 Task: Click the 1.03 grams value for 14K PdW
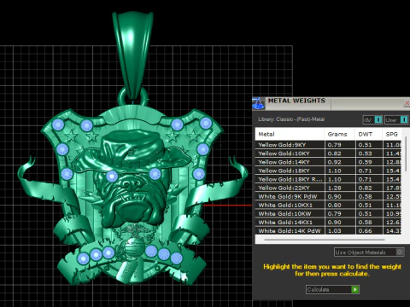coord(334,231)
